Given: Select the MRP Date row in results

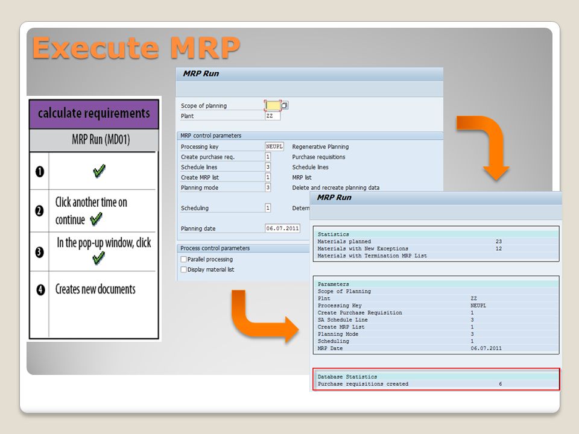Looking at the screenshot, I should 436,348.
